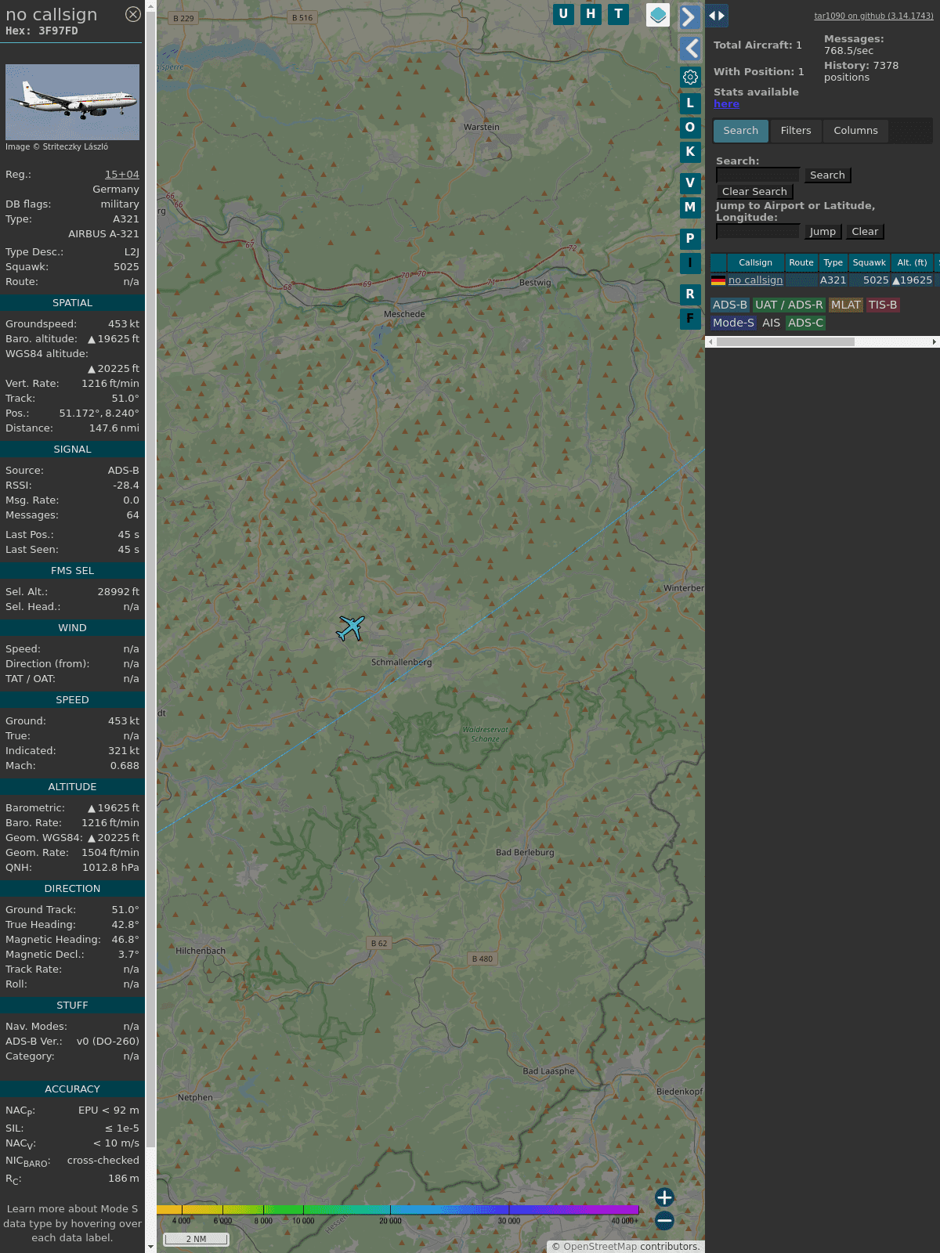Open the map layer switcher
The image size is (940, 1253).
click(x=658, y=15)
